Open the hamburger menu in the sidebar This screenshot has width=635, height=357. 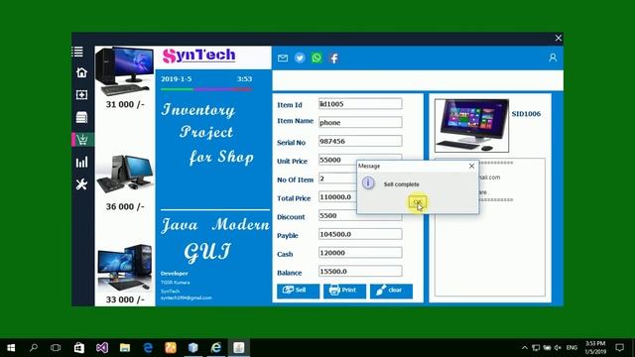point(77,52)
